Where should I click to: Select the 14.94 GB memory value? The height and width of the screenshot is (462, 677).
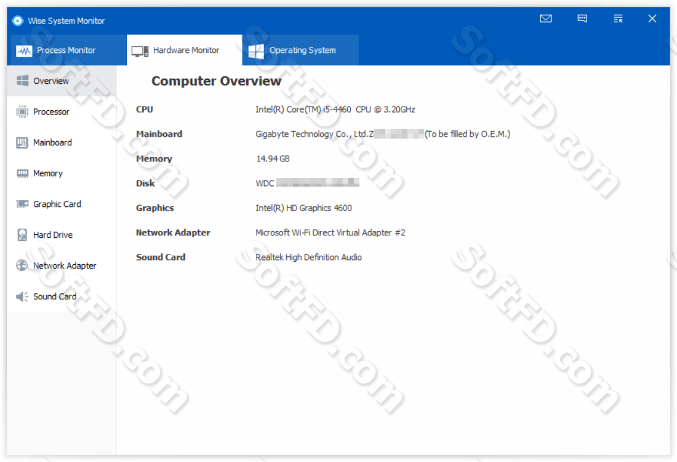point(273,158)
